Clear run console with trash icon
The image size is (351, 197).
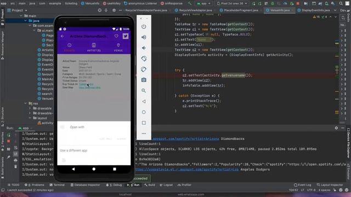pos(15,166)
